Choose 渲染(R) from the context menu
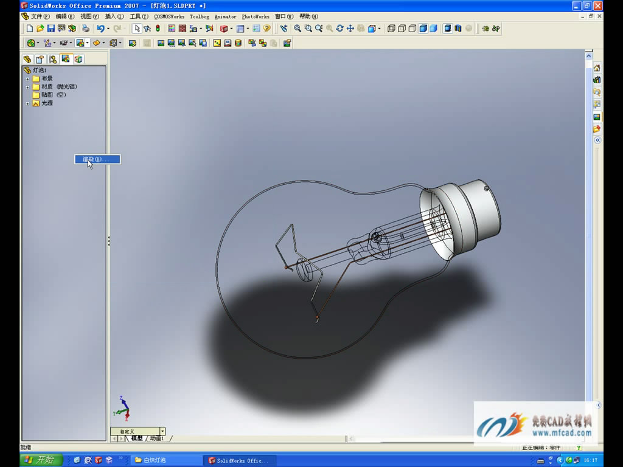This screenshot has height=467, width=623. pyautogui.click(x=96, y=159)
